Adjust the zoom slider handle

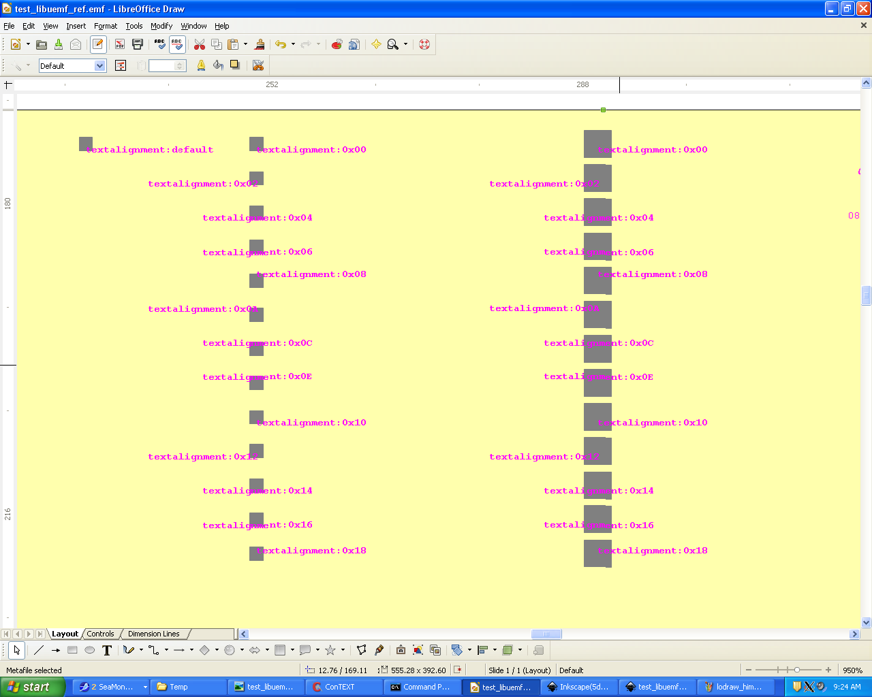(797, 670)
